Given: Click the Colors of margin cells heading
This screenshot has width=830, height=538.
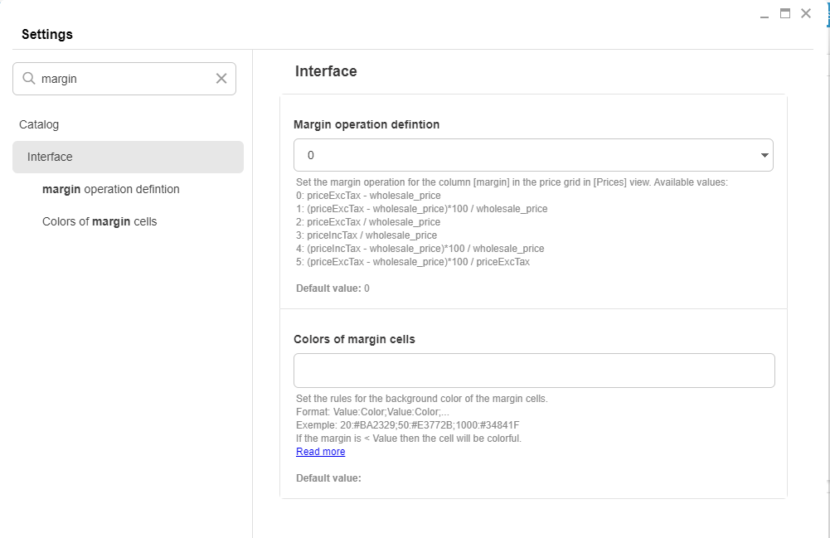Looking at the screenshot, I should [354, 339].
